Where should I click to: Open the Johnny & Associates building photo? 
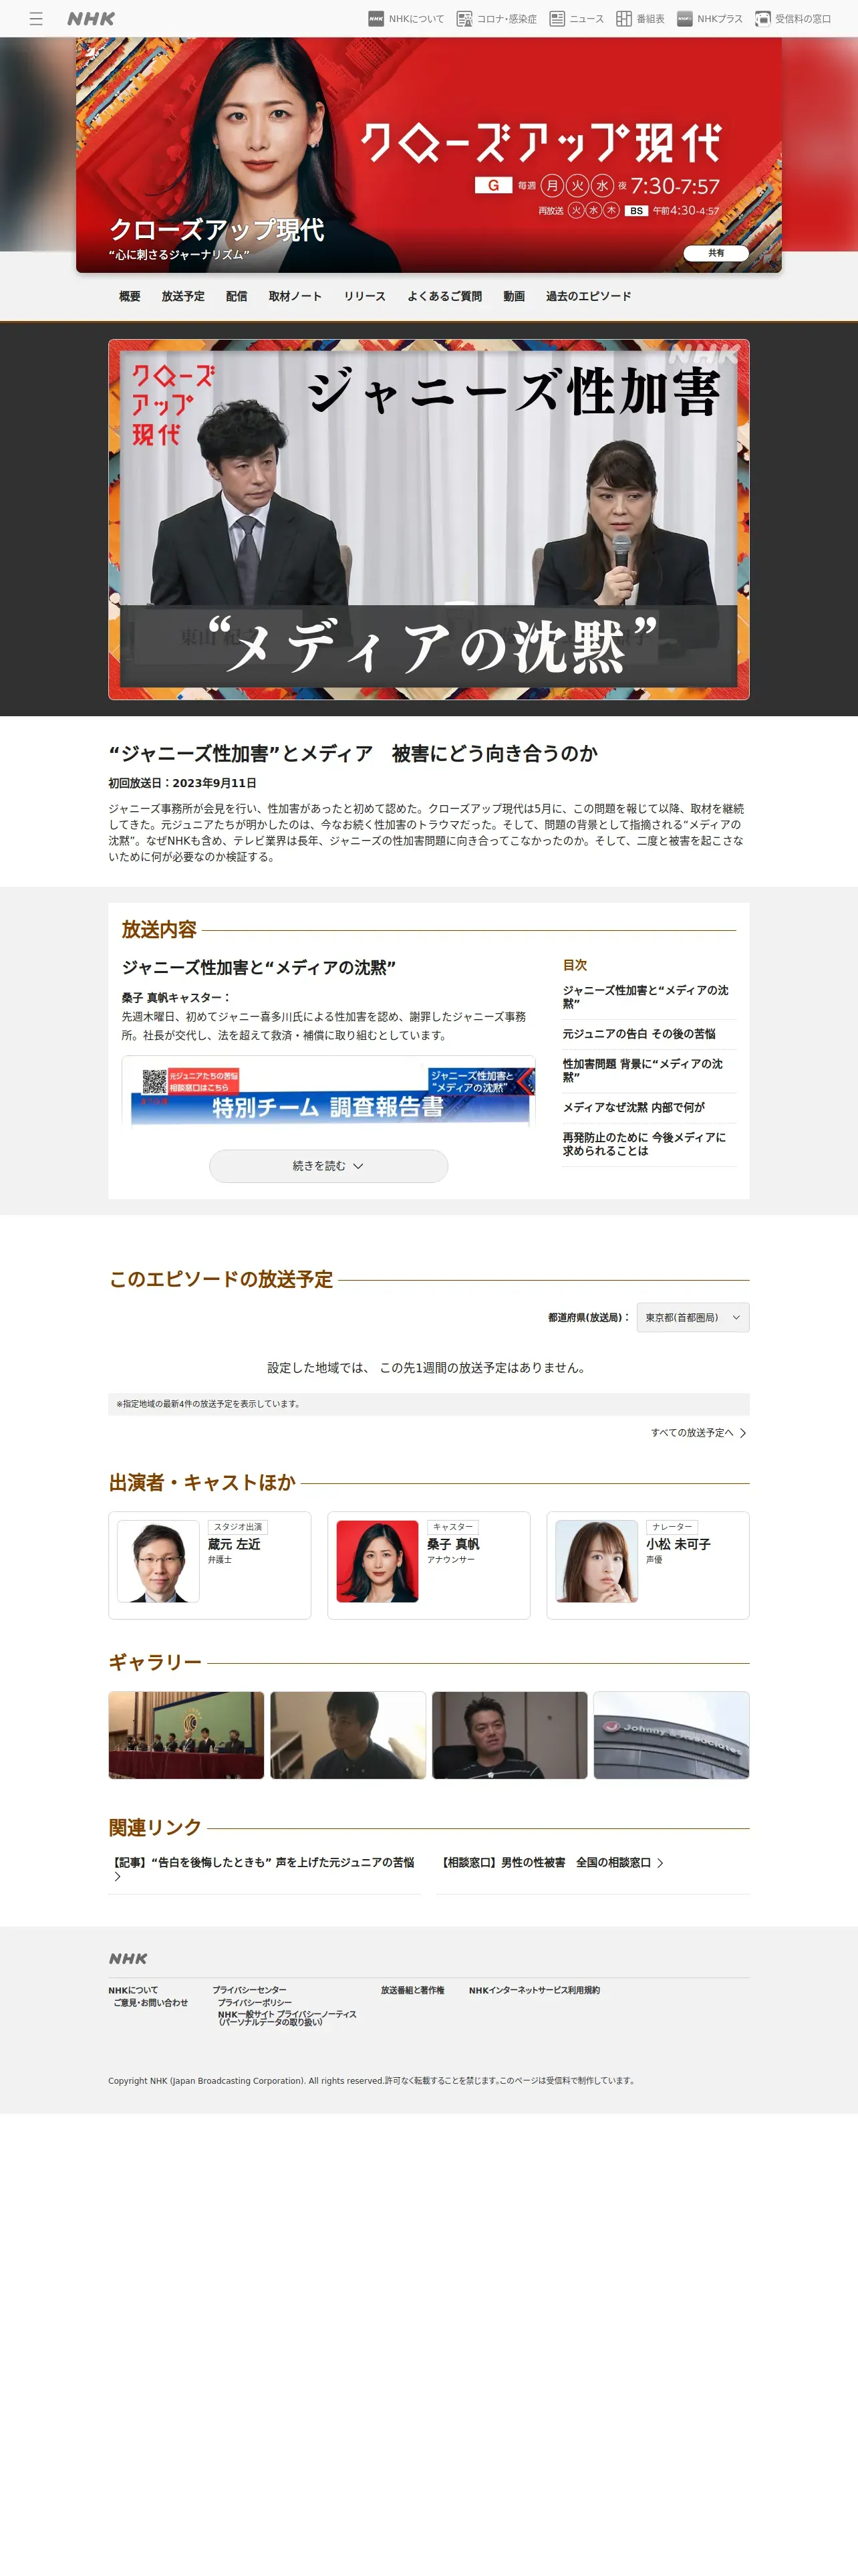671,1735
